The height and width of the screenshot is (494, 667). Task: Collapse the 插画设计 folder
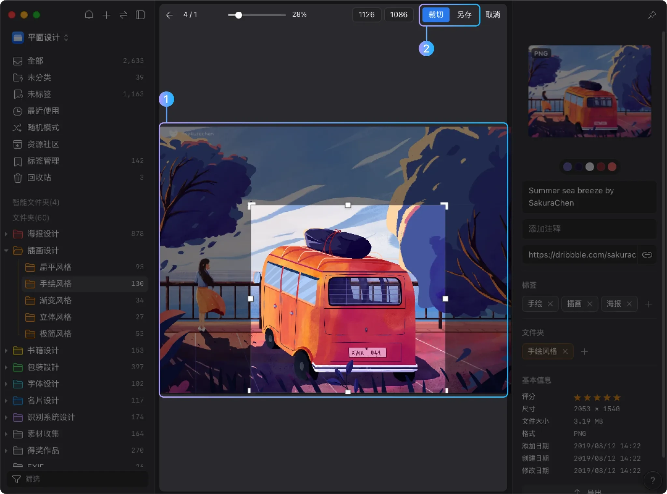[x=6, y=250]
